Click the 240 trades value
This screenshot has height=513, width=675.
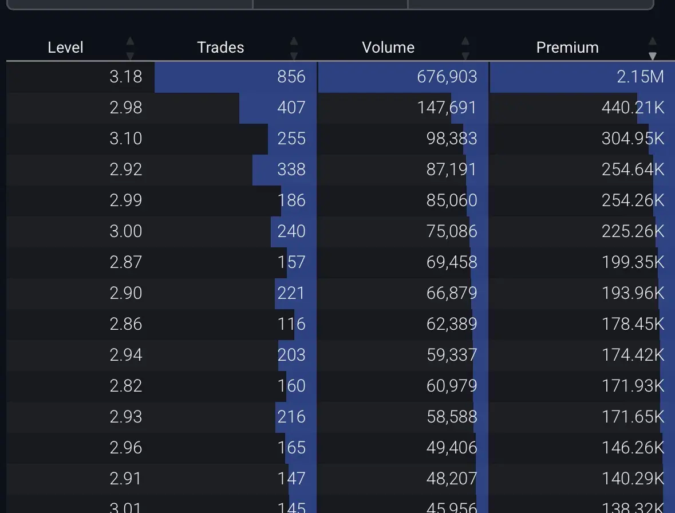click(291, 231)
